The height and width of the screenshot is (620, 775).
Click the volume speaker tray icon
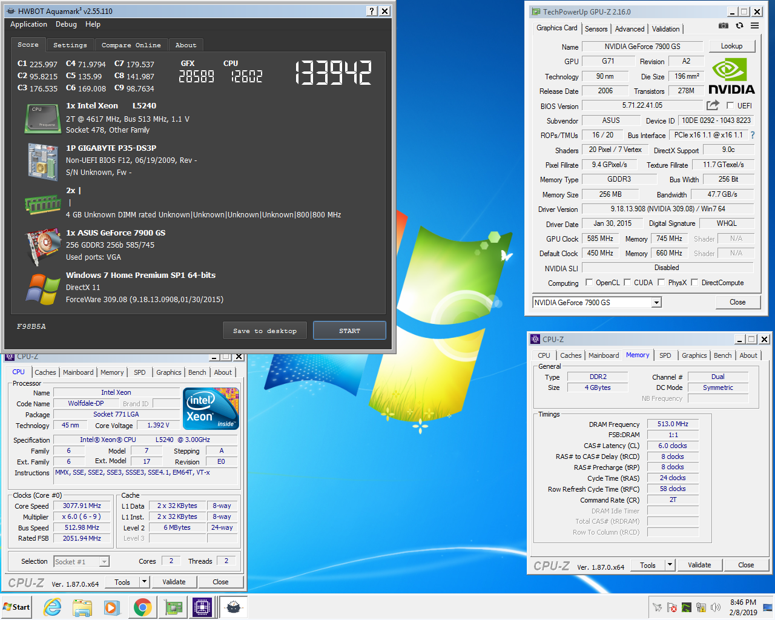click(x=716, y=607)
